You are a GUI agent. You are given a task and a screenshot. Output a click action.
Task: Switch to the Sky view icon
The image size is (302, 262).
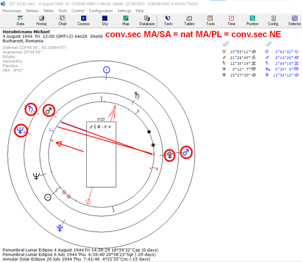point(105,21)
